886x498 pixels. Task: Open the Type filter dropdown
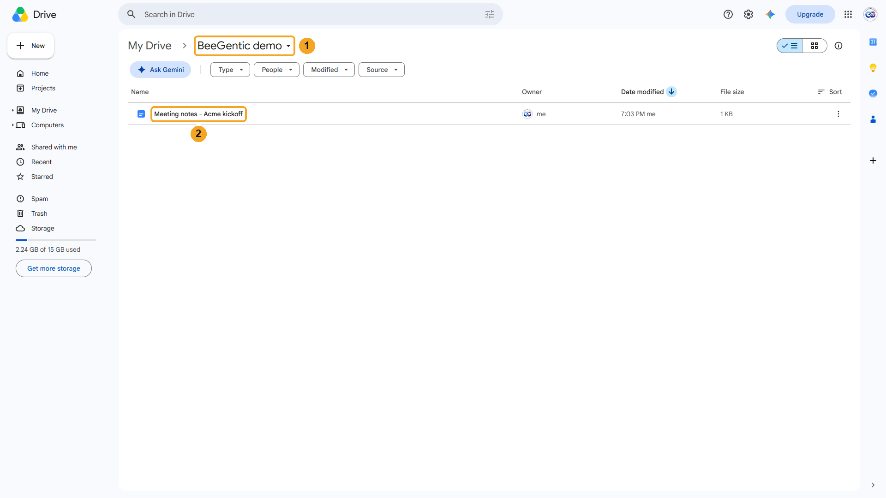pyautogui.click(x=230, y=70)
